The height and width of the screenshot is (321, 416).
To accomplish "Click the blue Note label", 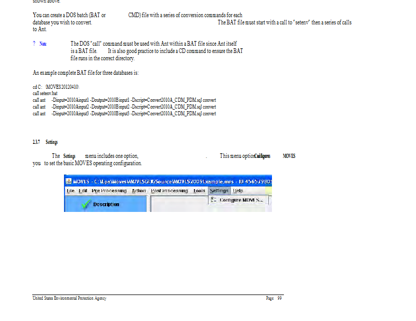I will pos(43,44).
